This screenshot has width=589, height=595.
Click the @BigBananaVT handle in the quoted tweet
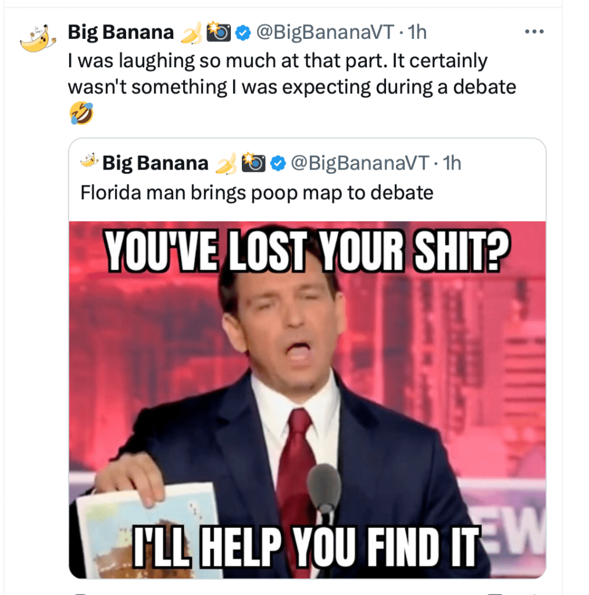point(359,164)
